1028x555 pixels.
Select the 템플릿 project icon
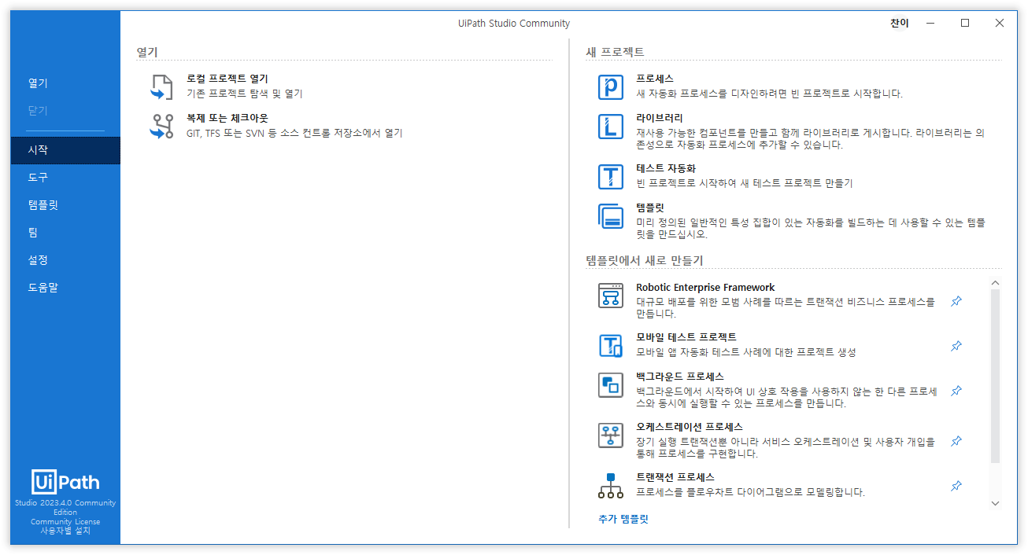pyautogui.click(x=611, y=216)
